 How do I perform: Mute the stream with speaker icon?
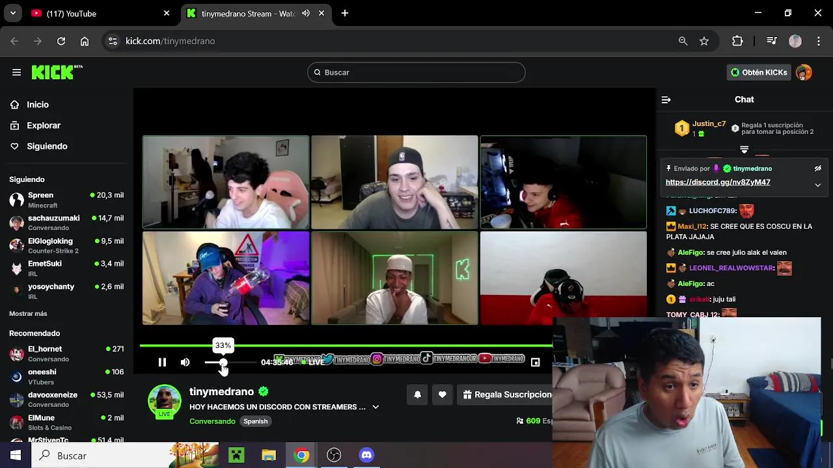pyautogui.click(x=185, y=362)
